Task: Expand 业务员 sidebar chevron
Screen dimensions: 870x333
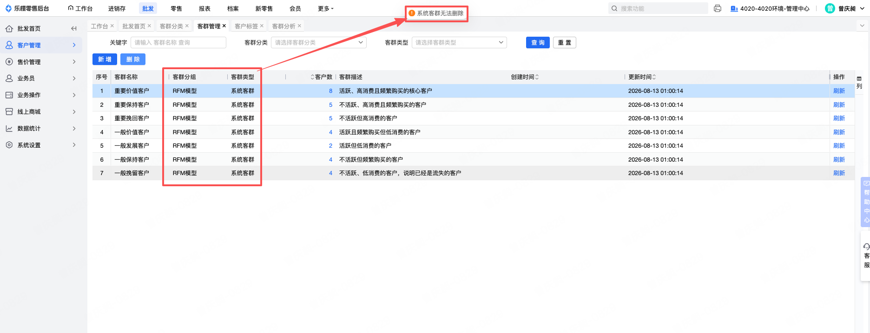Action: [x=74, y=78]
